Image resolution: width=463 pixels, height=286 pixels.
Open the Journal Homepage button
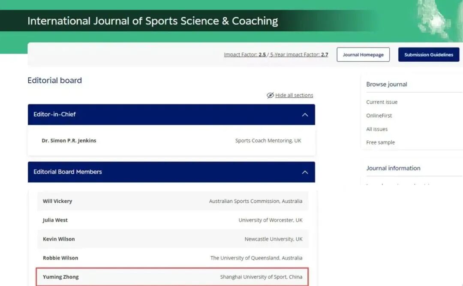(363, 54)
